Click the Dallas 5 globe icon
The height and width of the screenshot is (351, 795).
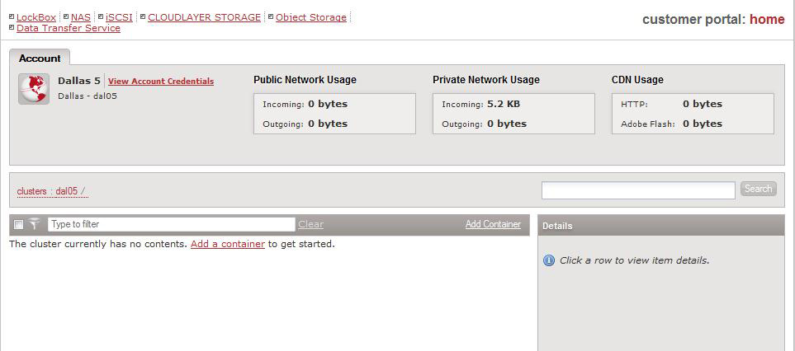click(x=34, y=89)
